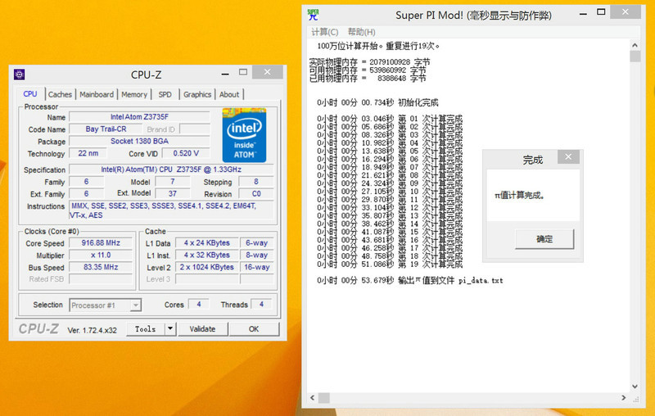Maximize the Super PI window
Image resolution: width=655 pixels, height=416 pixels.
601,12
